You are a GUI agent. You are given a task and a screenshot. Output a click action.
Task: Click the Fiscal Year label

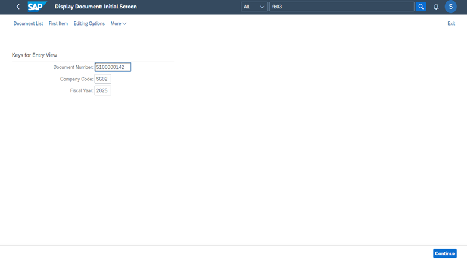click(x=81, y=90)
